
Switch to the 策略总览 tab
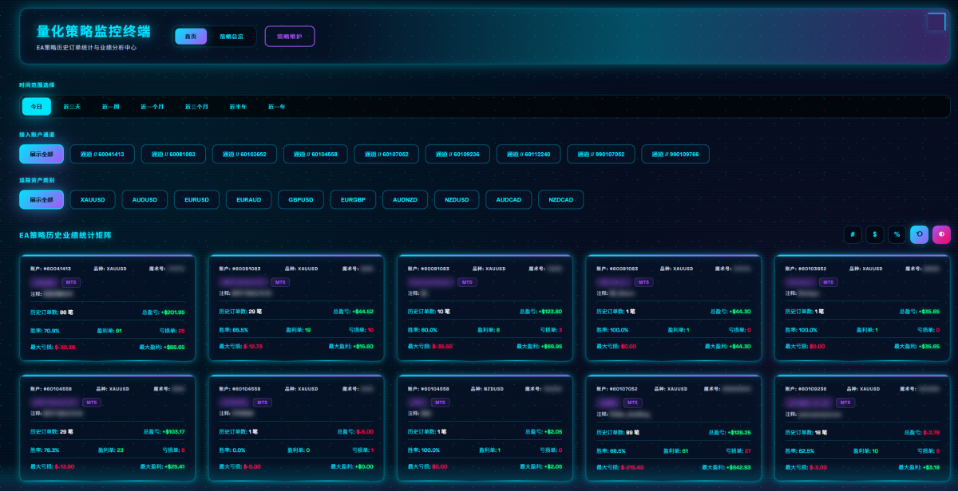232,37
